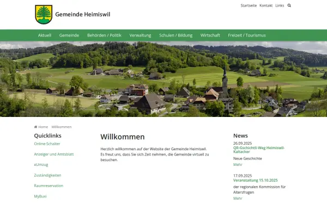
Task: Click Mehr under Kommission für Altersfragen
Action: 238,199
